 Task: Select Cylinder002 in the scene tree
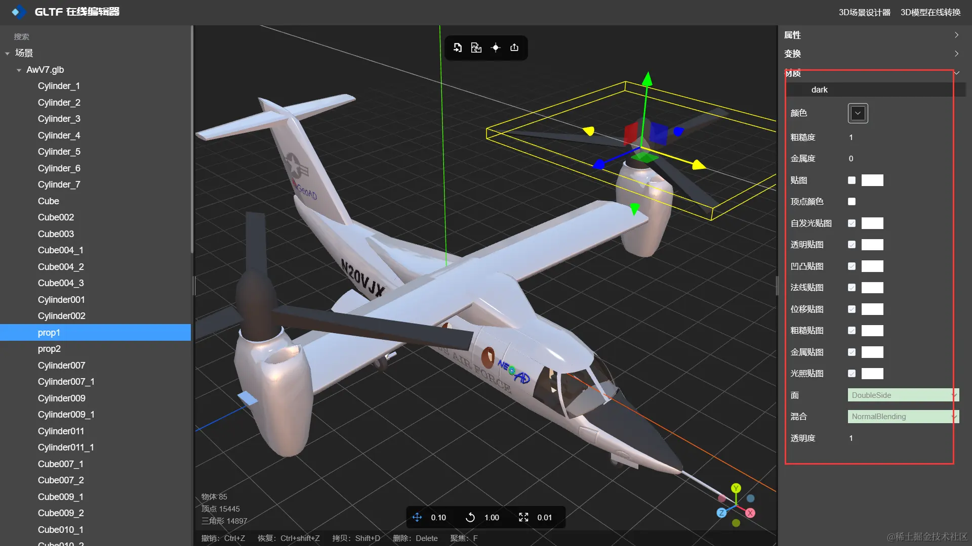coord(61,316)
